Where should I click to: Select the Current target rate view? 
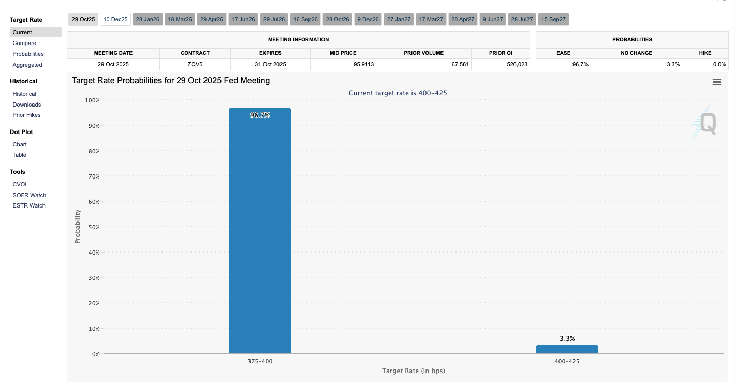pos(22,32)
